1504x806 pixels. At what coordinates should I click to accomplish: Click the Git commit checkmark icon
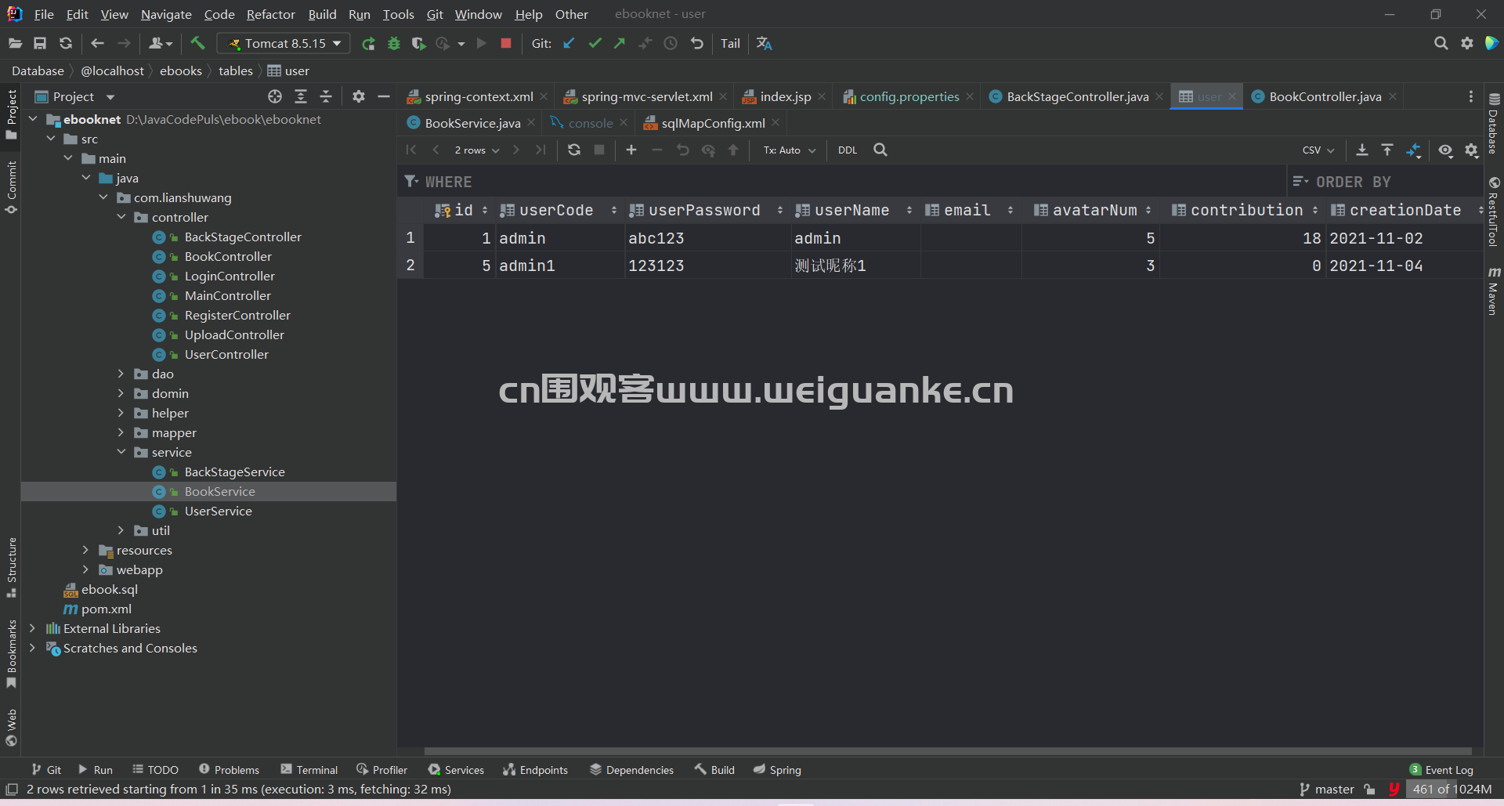pos(595,43)
